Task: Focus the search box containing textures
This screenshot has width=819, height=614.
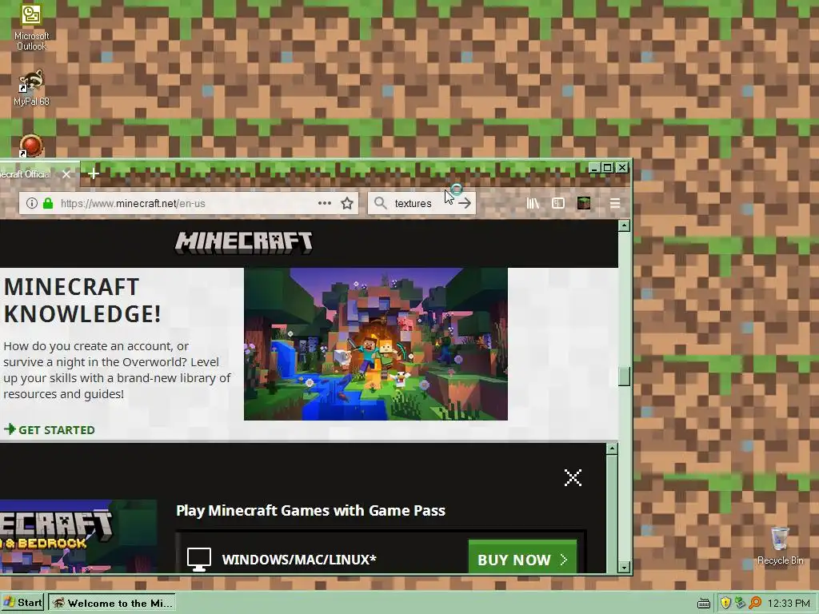Action: click(x=421, y=203)
